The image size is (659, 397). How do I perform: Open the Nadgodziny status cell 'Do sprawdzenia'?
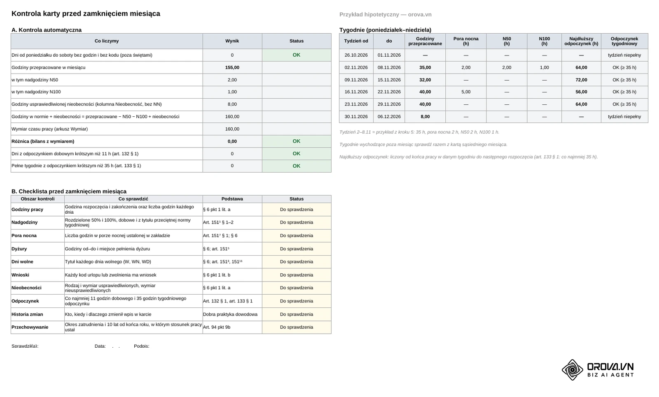(x=297, y=222)
